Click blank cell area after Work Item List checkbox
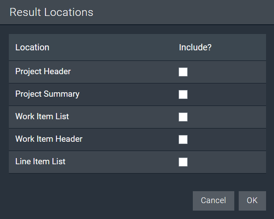Viewport: 274px width, 219px height. click(227, 117)
